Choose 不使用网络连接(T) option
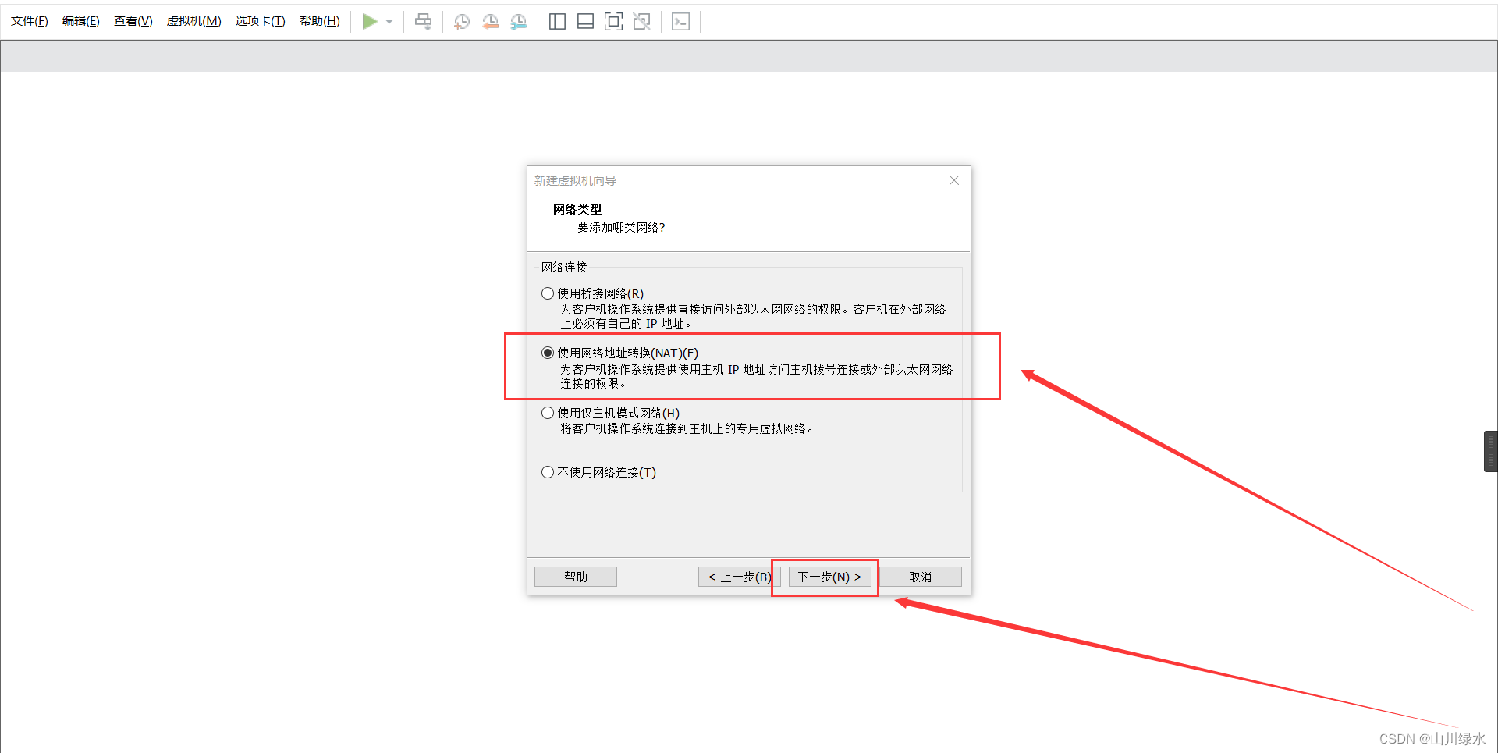 click(x=547, y=471)
